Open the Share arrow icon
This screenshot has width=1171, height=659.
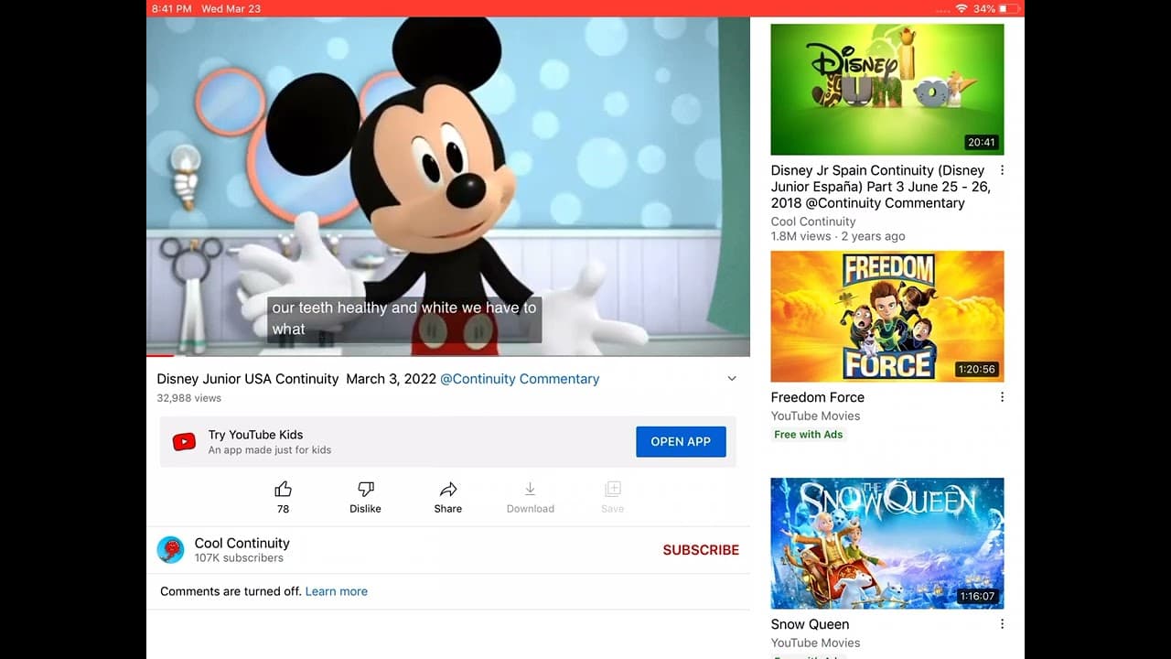click(x=448, y=490)
